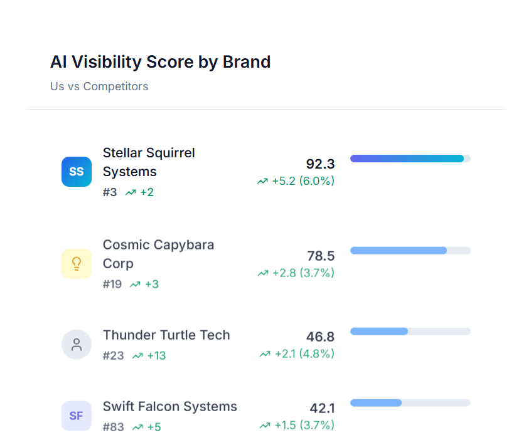
Task: Select the Thunder Turtle Tech brand name
Action: point(166,335)
